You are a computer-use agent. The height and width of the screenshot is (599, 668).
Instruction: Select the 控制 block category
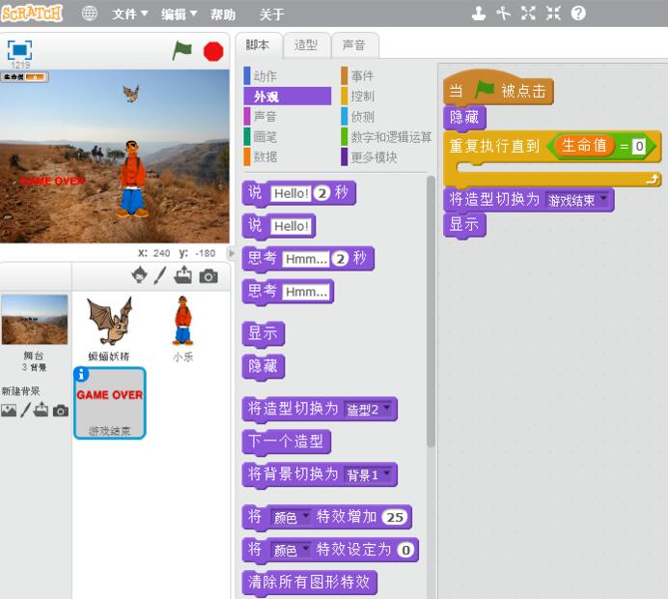pyautogui.click(x=362, y=97)
